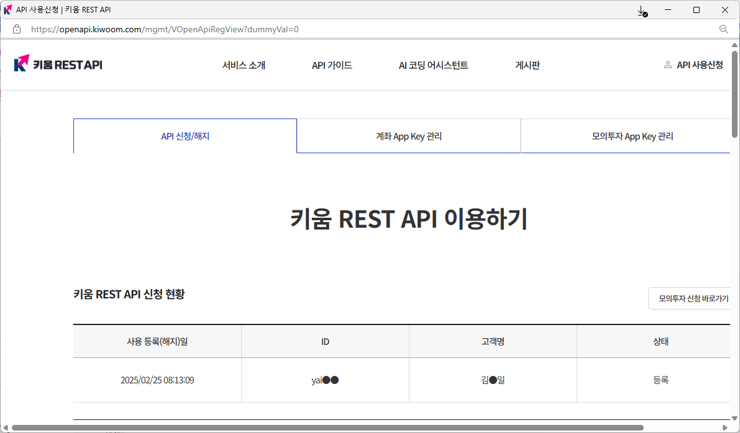Viewport: 740px width, 433px height.
Task: Open the 게시판 menu item
Action: click(528, 65)
